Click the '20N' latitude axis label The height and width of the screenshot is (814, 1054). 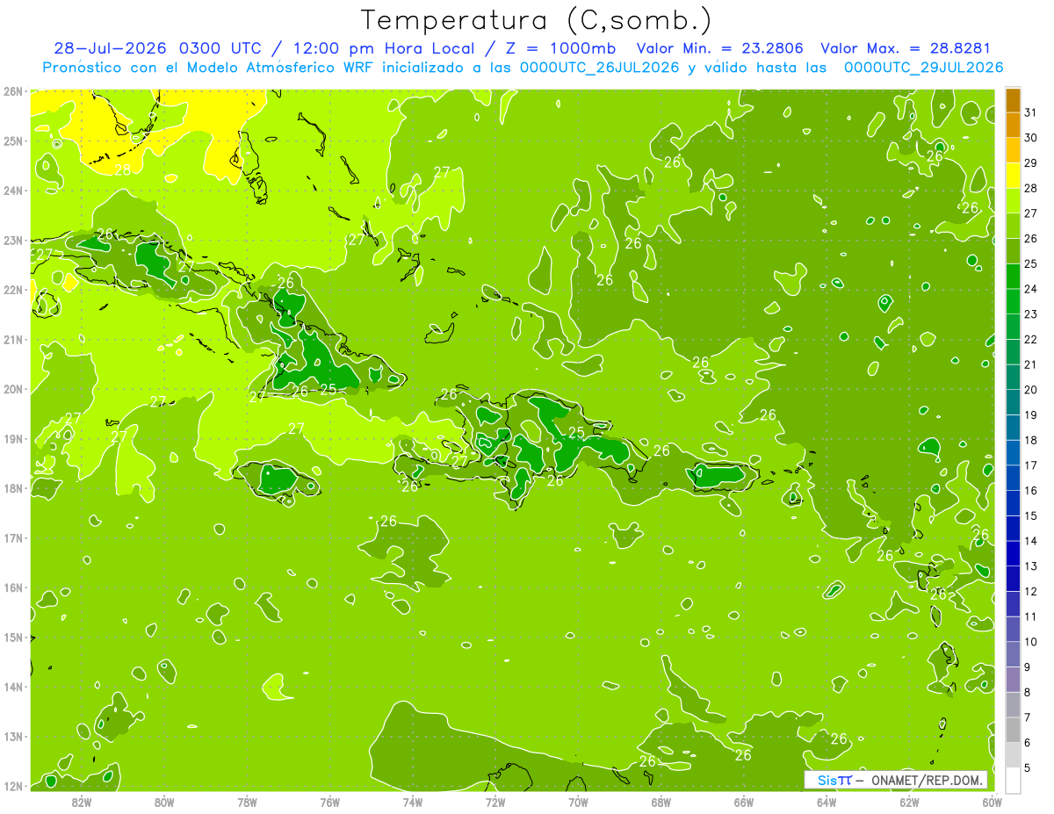(x=13, y=389)
